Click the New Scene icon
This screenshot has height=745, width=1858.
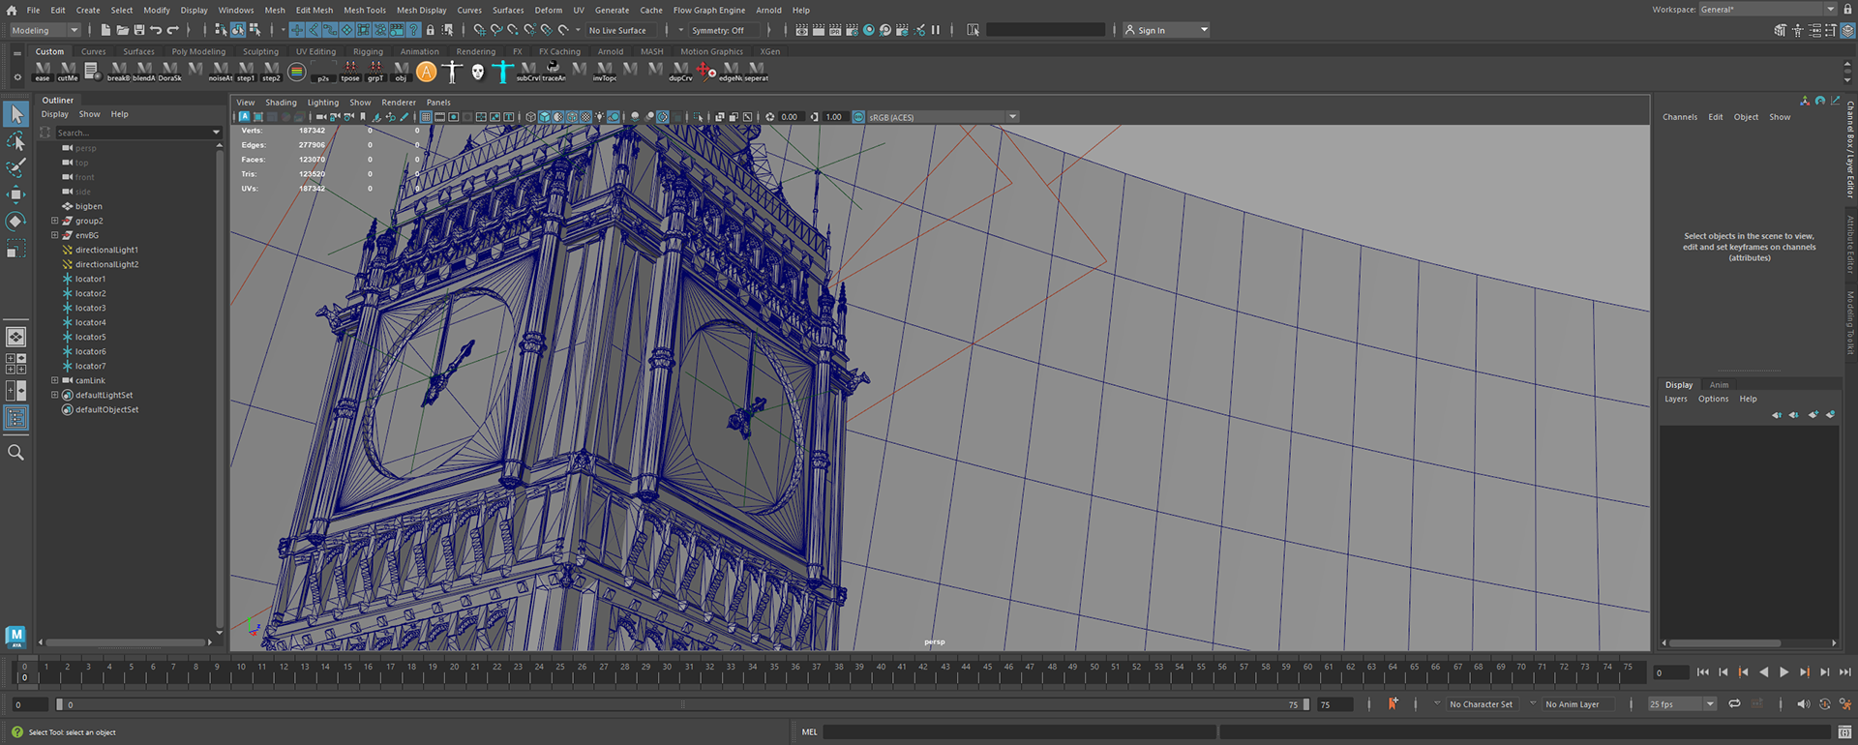point(105,30)
